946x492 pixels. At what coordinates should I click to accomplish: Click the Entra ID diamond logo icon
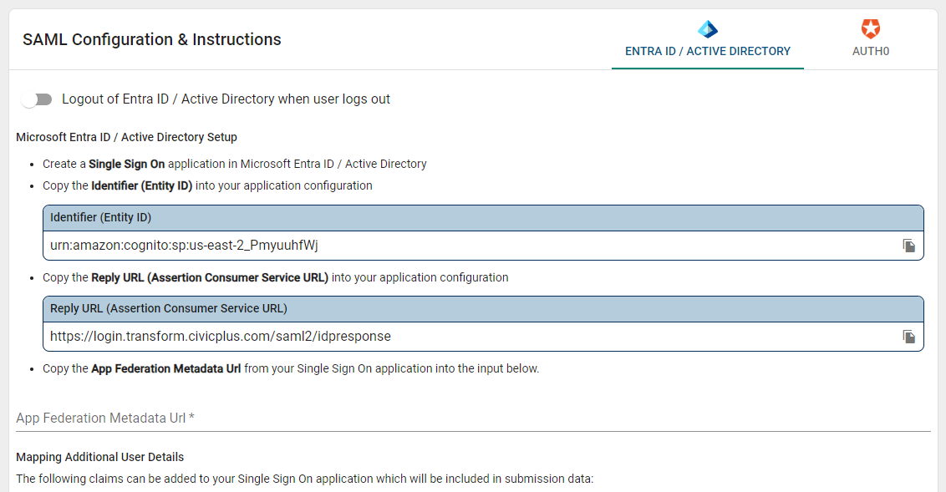pos(708,29)
